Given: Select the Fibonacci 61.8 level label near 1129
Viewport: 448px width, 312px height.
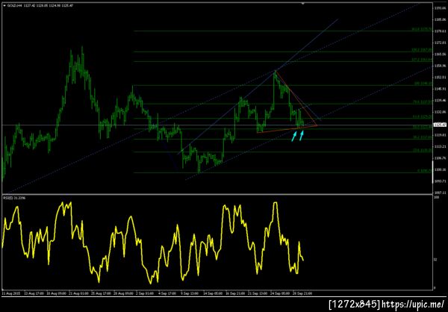Looking at the screenshot, I should [423, 117].
